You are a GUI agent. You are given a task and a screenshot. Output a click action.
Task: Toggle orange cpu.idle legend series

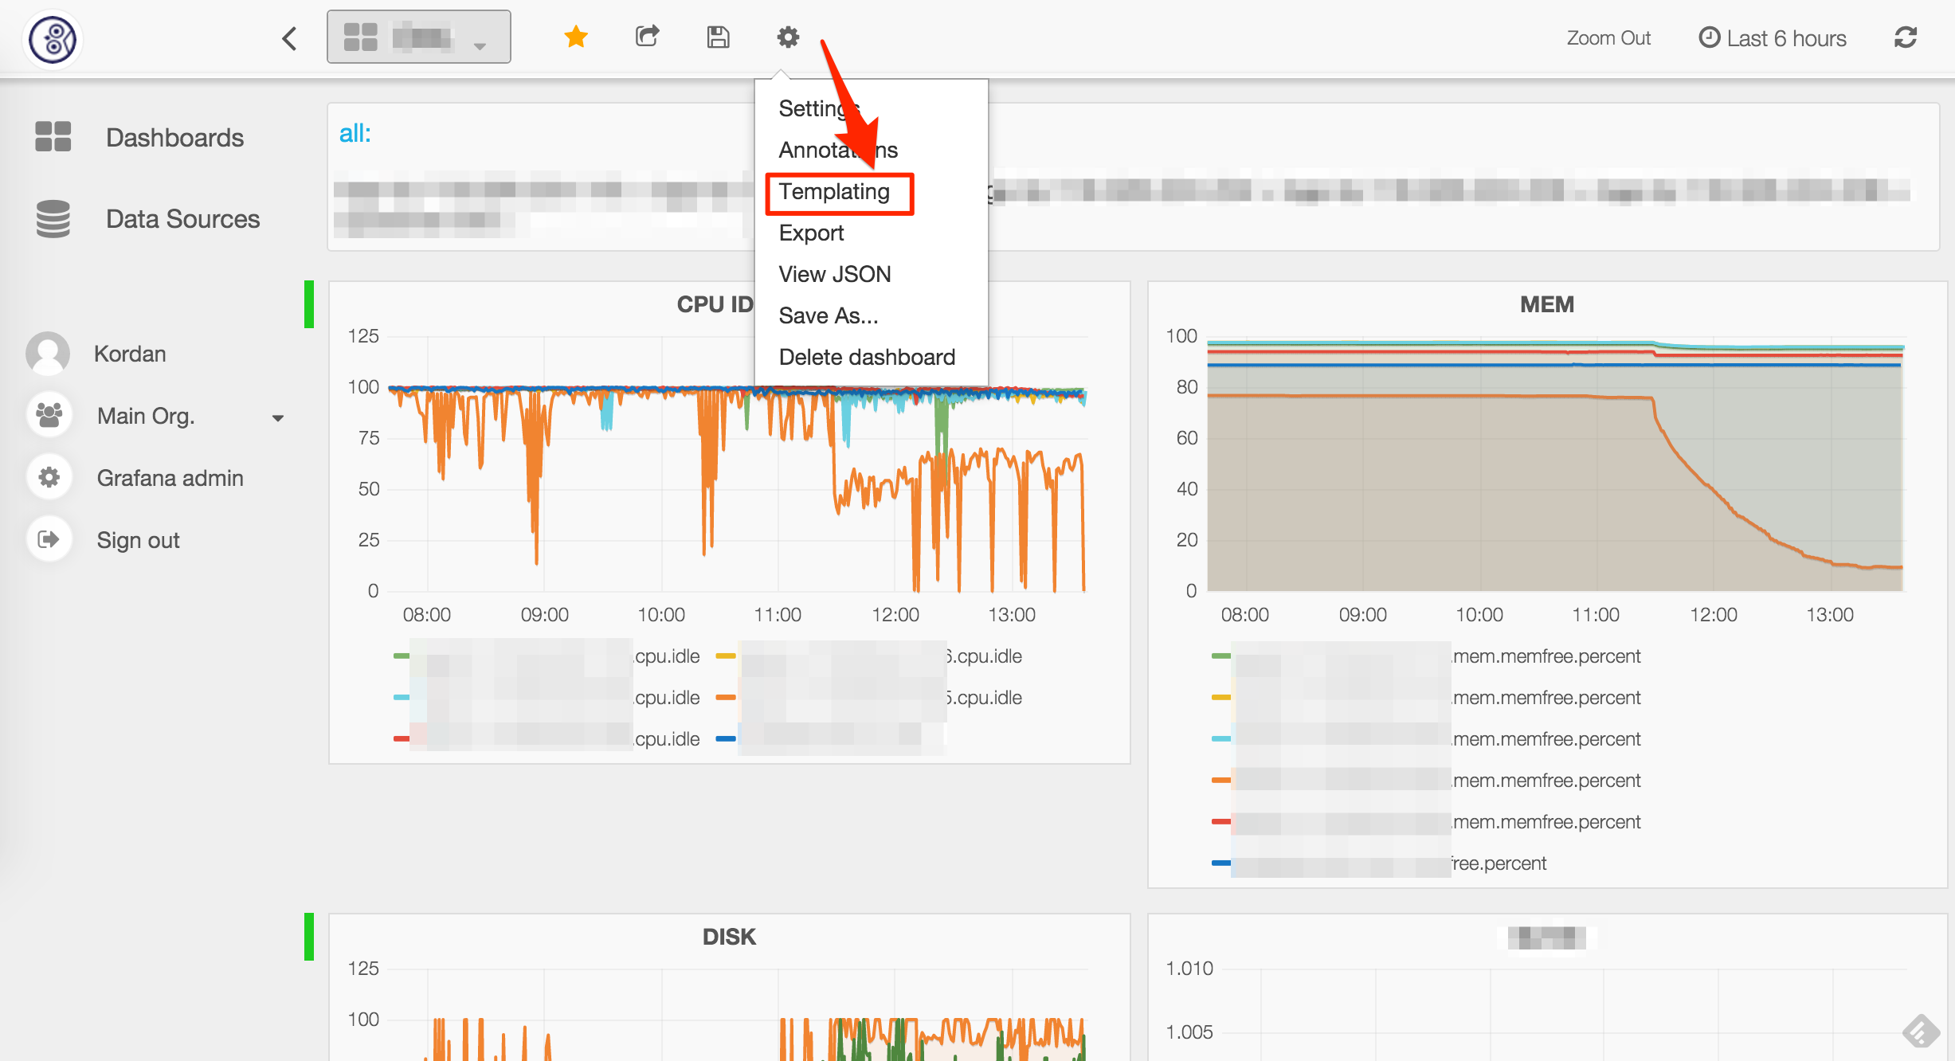point(985,698)
